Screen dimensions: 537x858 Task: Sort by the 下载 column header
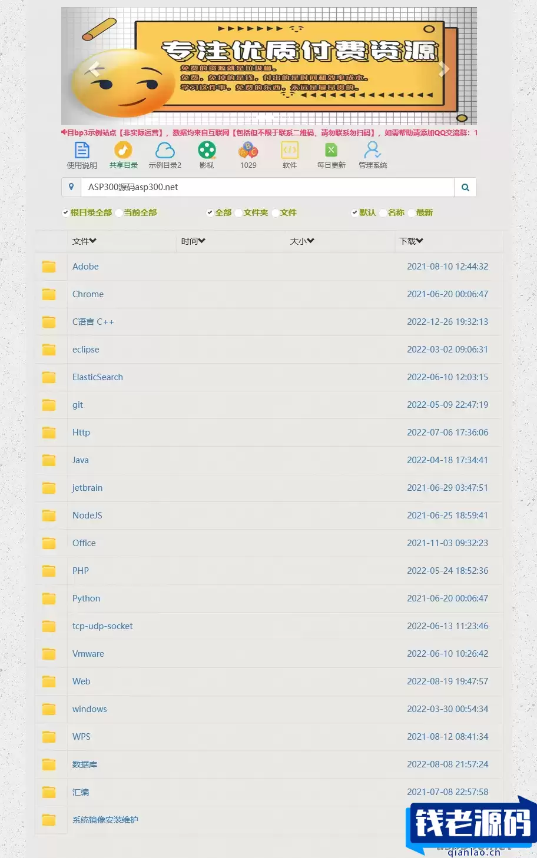pyautogui.click(x=411, y=241)
